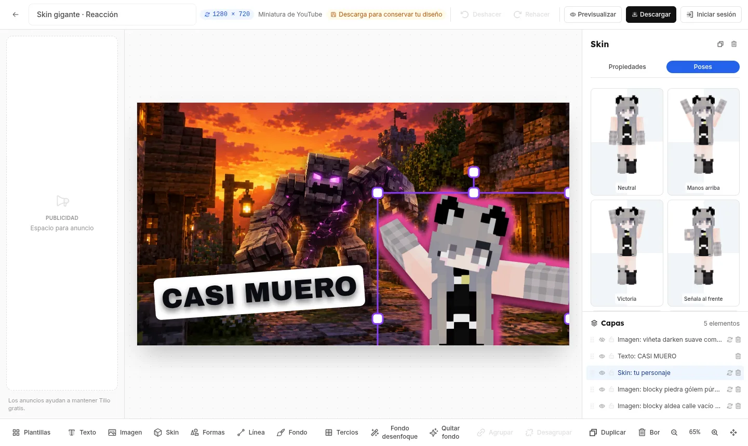
Task: Click the Descargar button
Action: tap(651, 15)
